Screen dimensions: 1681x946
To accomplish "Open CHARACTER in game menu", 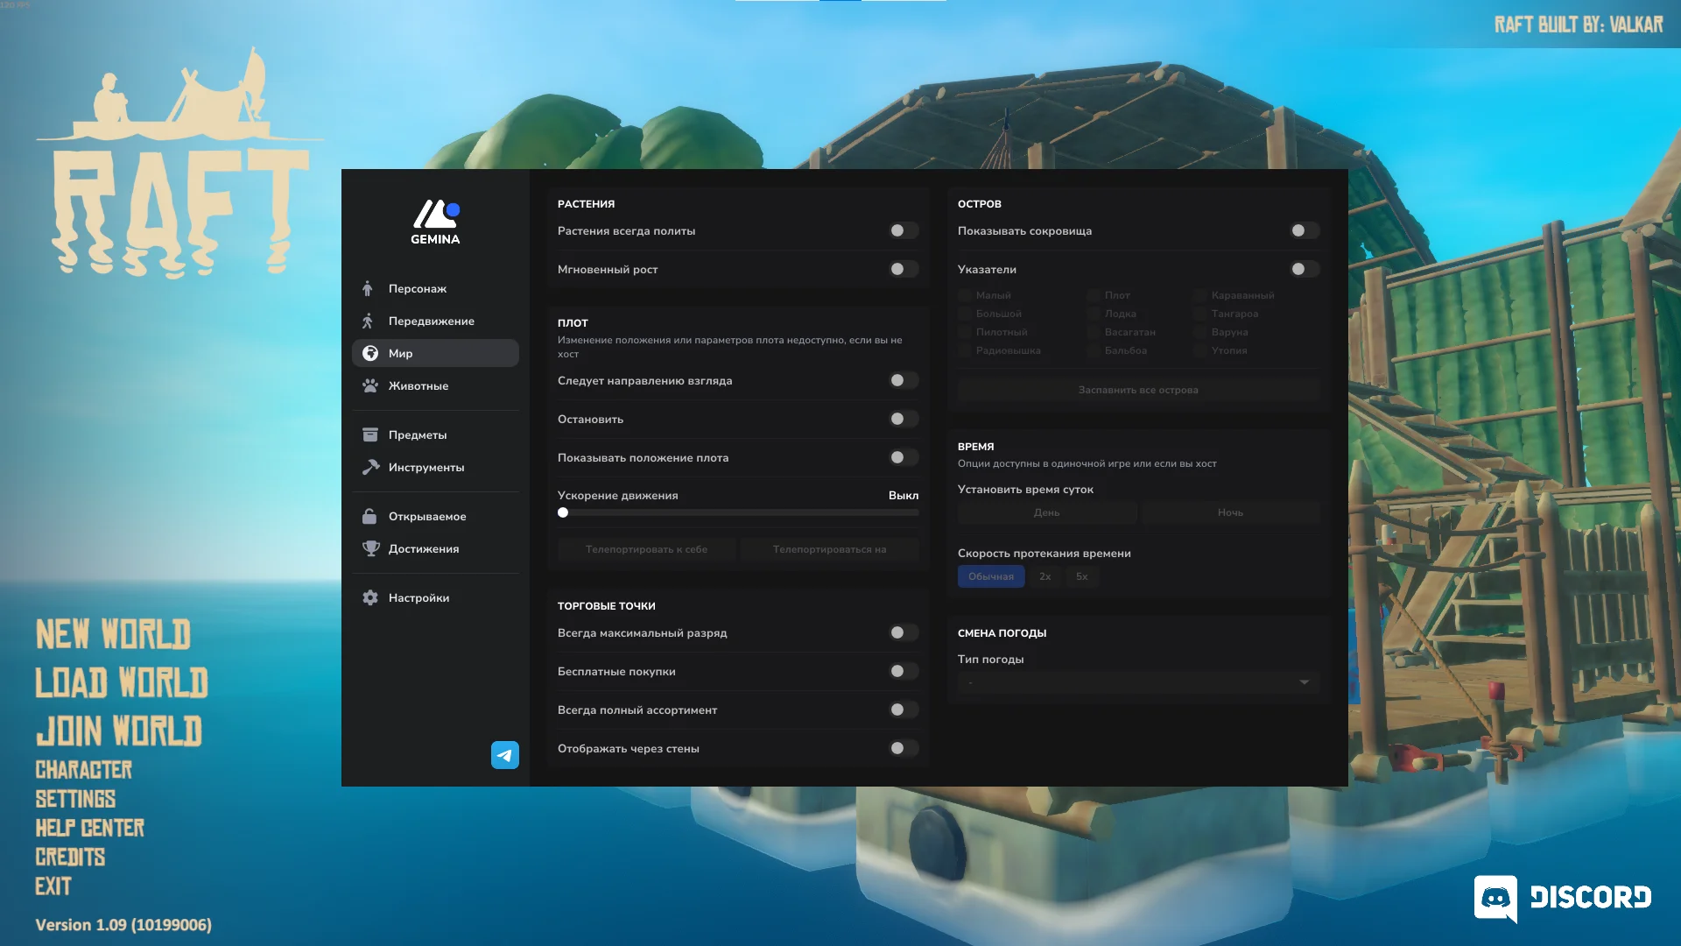I will (x=83, y=770).
